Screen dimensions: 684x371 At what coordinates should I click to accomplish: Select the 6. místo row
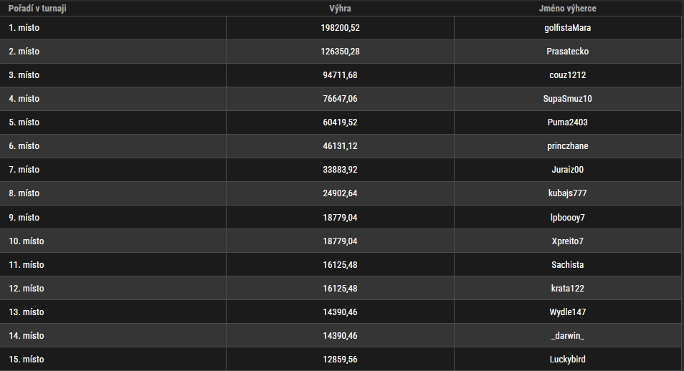click(x=341, y=146)
